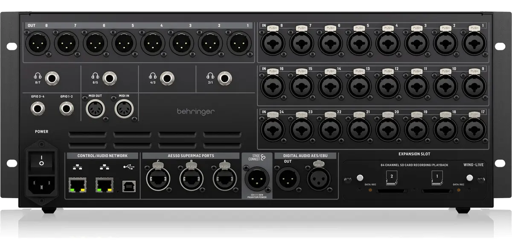Select the input 12 combo jack
The image size is (512, 249).
(x=388, y=86)
